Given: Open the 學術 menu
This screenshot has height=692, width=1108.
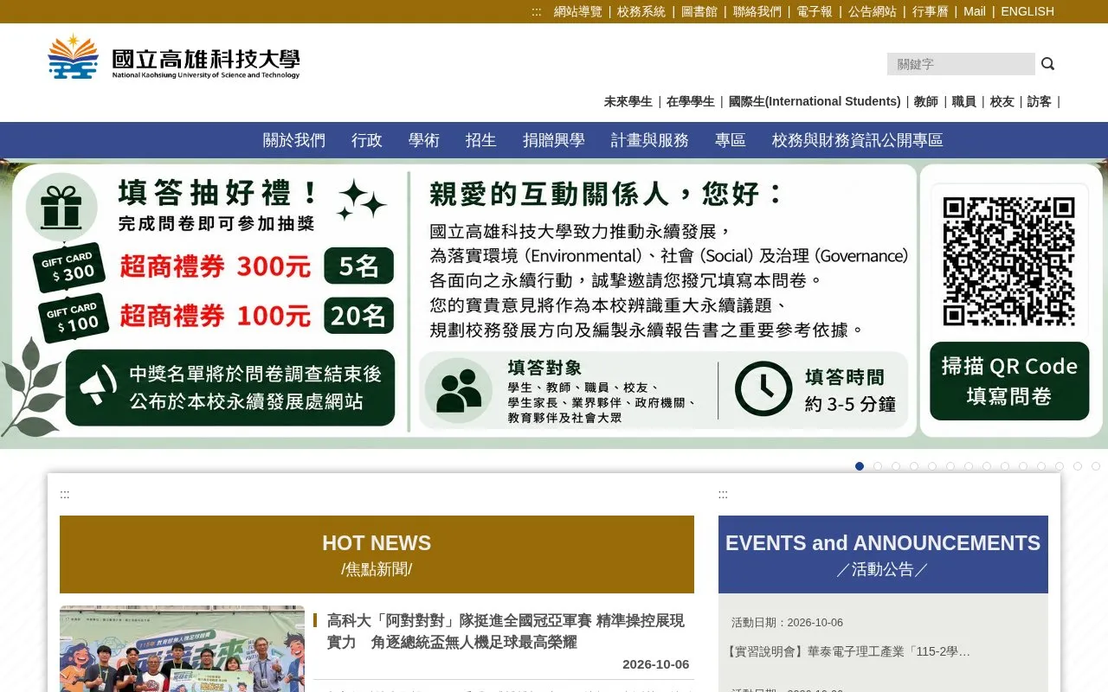Looking at the screenshot, I should click(x=424, y=140).
